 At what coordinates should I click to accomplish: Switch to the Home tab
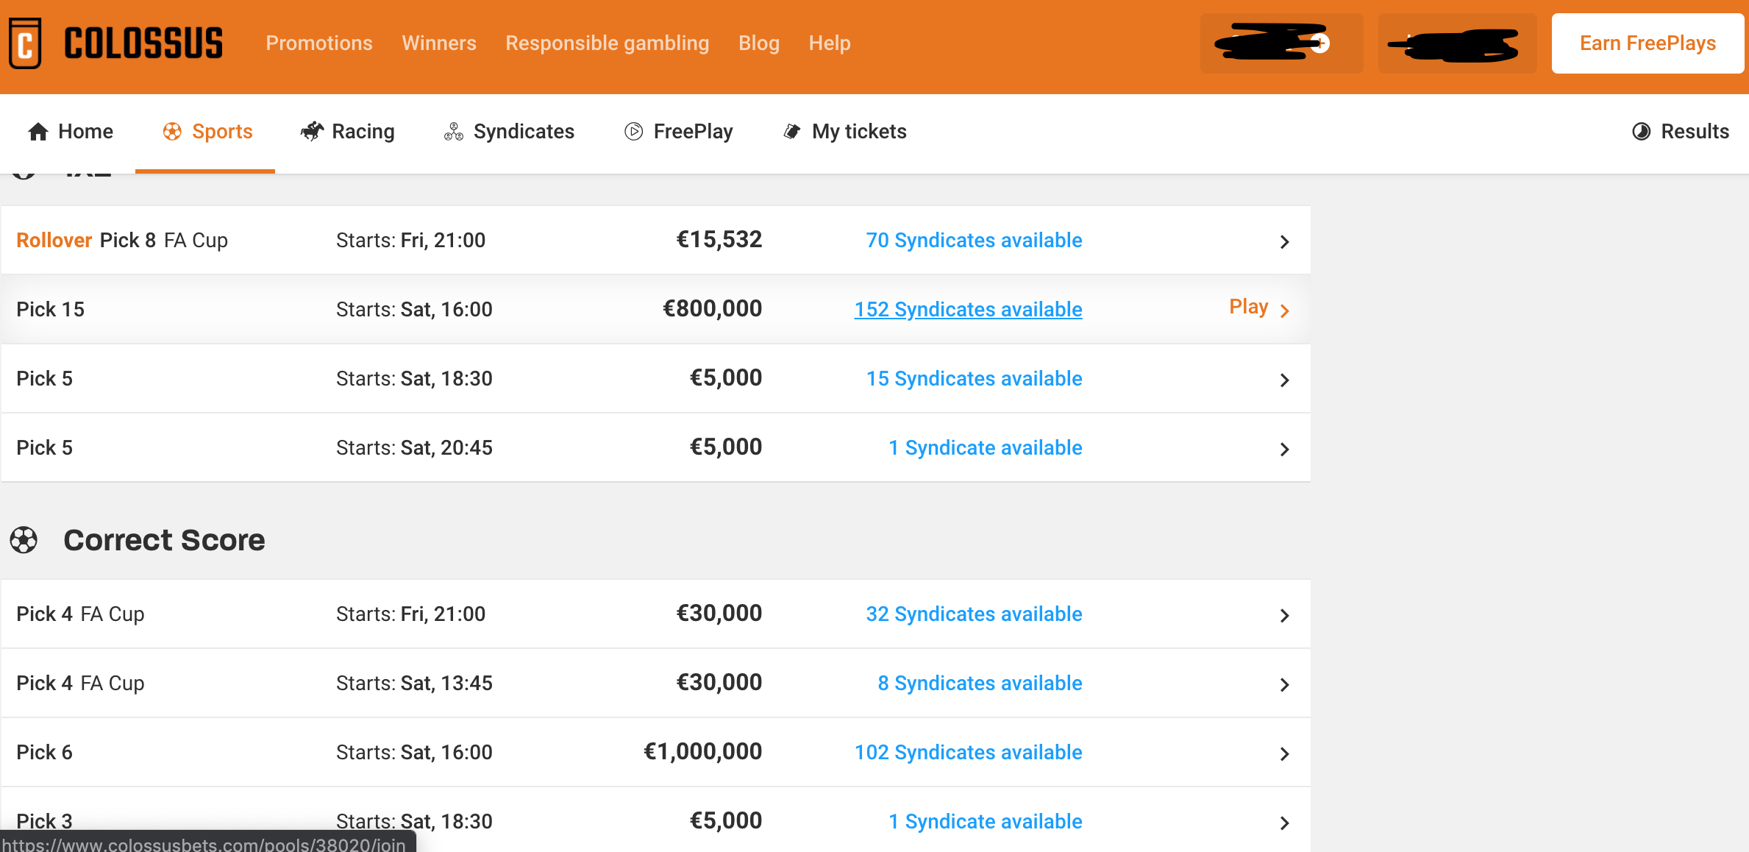click(x=71, y=132)
